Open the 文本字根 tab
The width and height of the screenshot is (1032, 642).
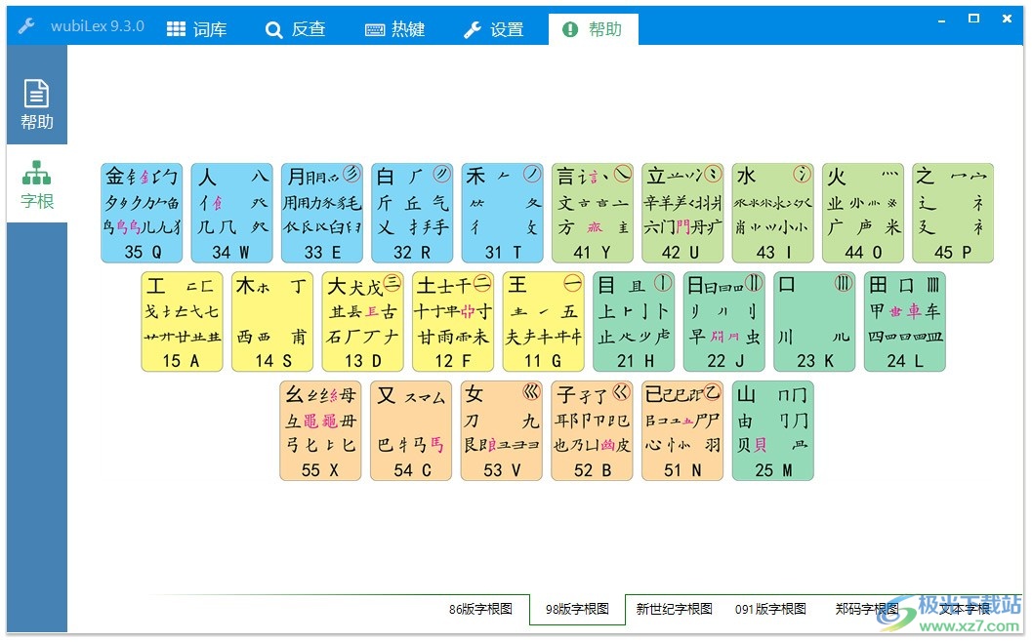[965, 609]
